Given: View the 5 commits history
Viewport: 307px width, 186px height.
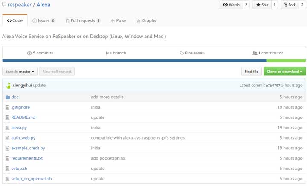Looking at the screenshot, I should coord(40,53).
